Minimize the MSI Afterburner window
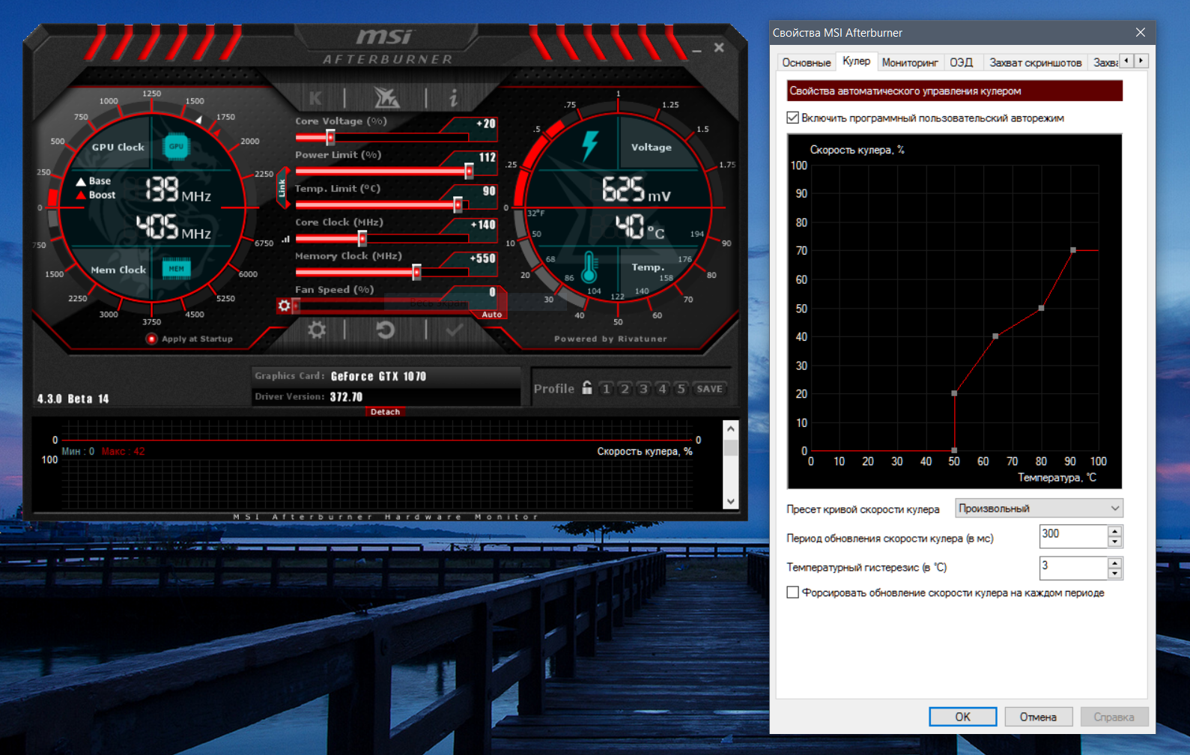This screenshot has height=755, width=1190. (697, 49)
